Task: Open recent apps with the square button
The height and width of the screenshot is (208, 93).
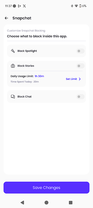Action: [71, 203]
